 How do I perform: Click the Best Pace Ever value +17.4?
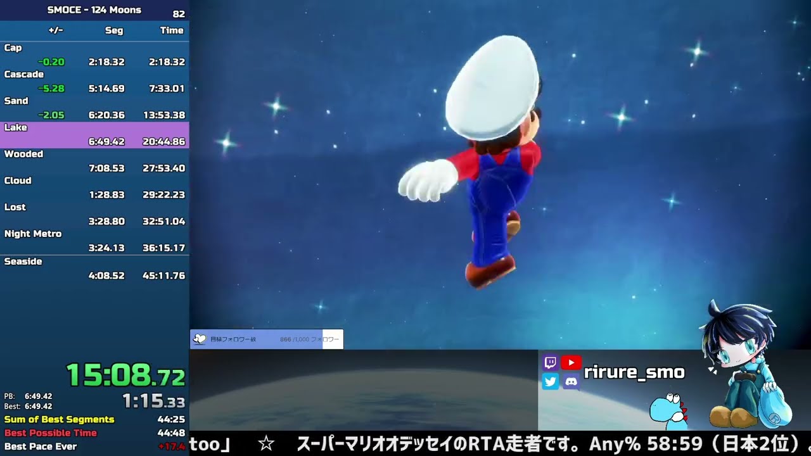pos(172,446)
